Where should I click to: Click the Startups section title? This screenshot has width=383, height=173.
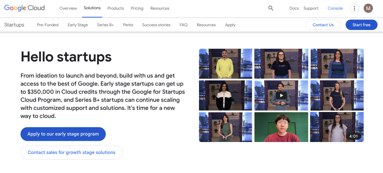click(x=14, y=25)
